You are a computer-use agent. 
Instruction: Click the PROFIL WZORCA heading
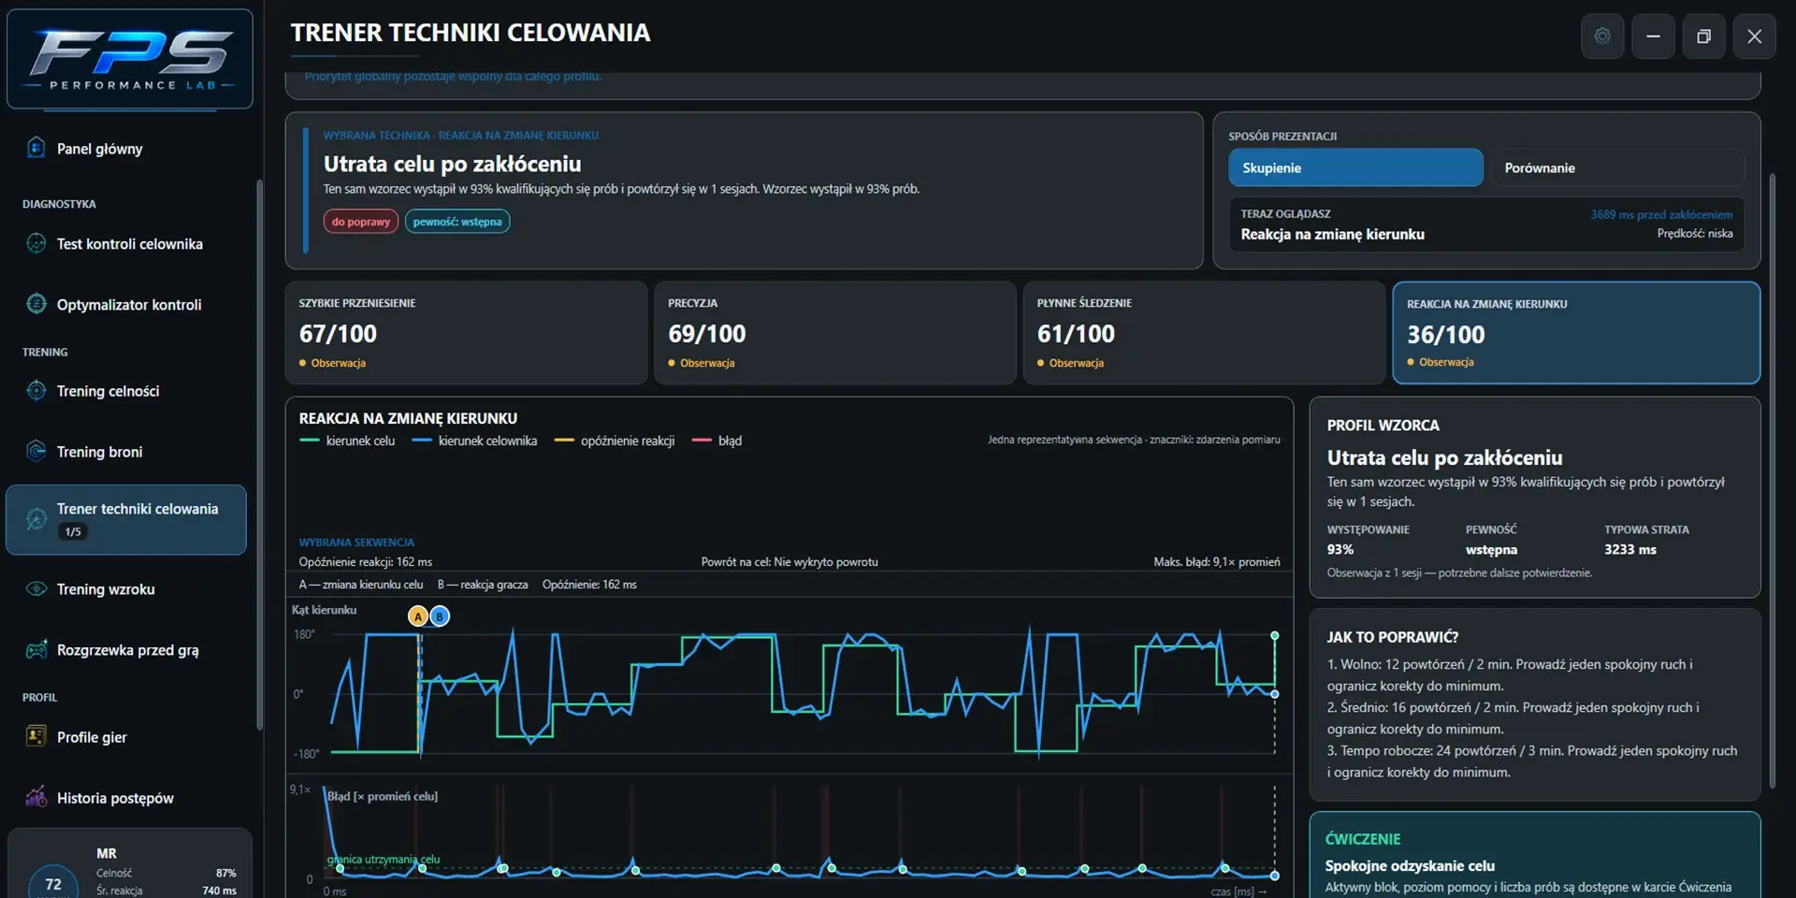click(1383, 425)
